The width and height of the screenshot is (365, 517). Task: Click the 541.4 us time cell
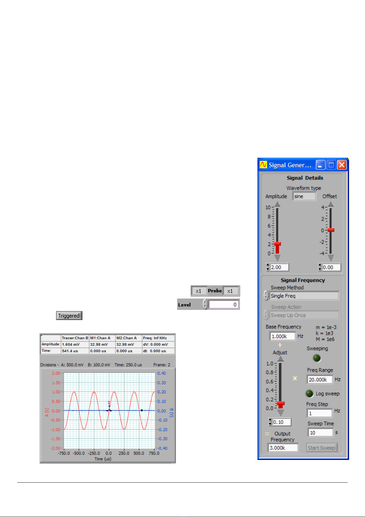click(75, 351)
